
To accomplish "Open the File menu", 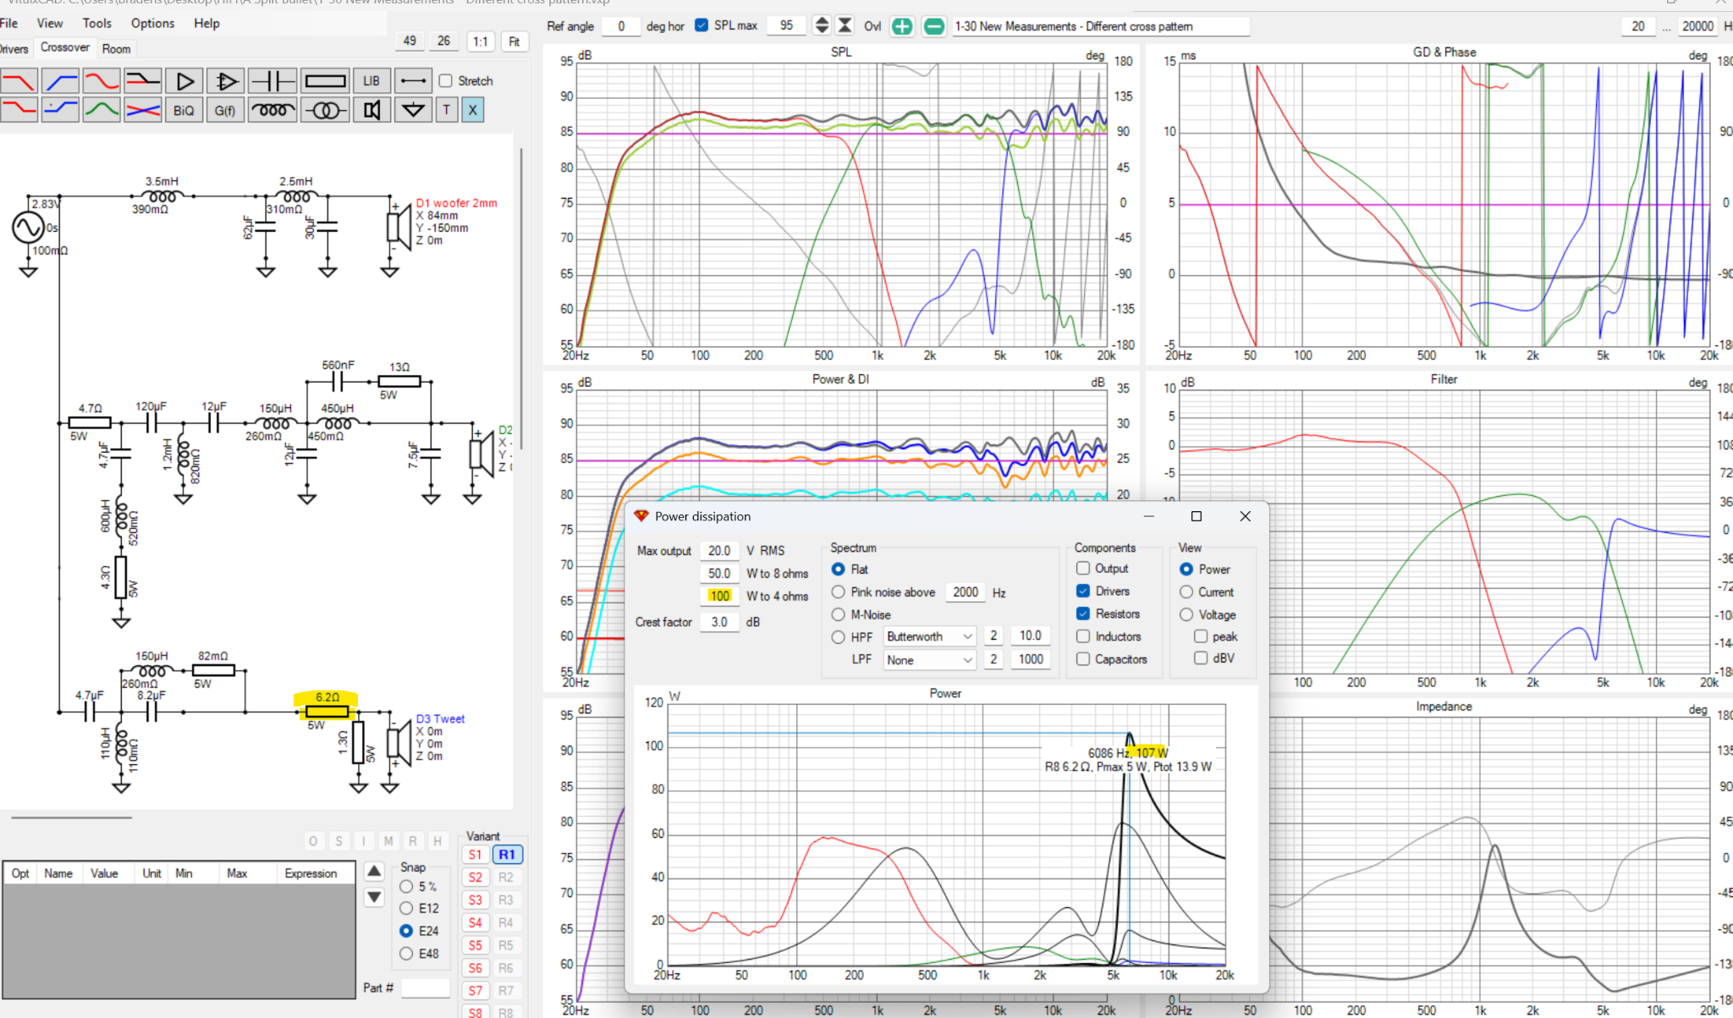I will (9, 23).
